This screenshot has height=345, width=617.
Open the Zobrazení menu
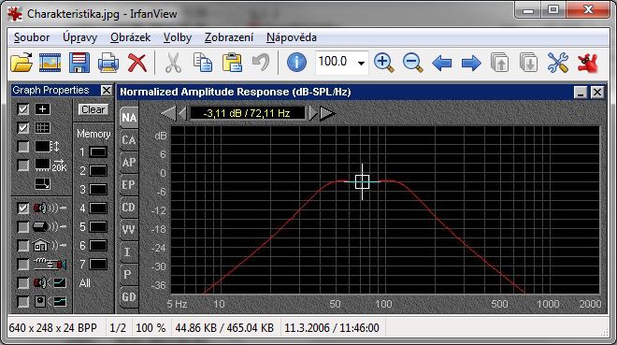tap(229, 37)
